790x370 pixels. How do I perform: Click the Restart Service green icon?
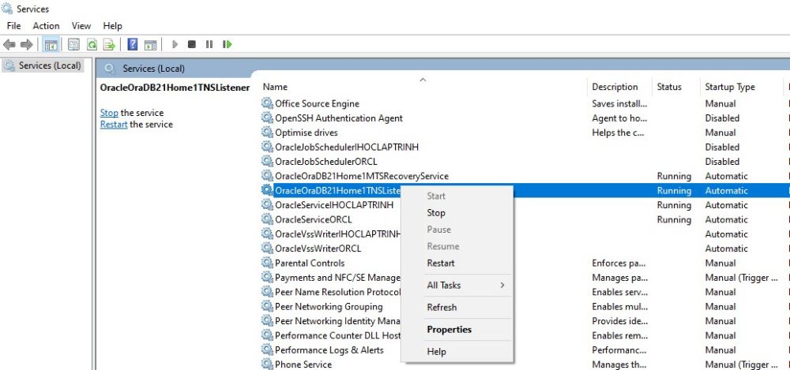coord(228,44)
